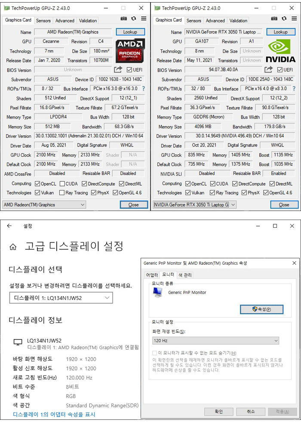Click the screenshot camera icon in AMD GPU-Z window
This screenshot has height=422, width=301.
123,18
